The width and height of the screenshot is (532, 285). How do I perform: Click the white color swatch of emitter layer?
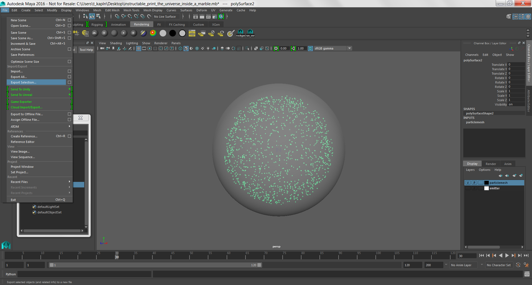click(x=486, y=188)
